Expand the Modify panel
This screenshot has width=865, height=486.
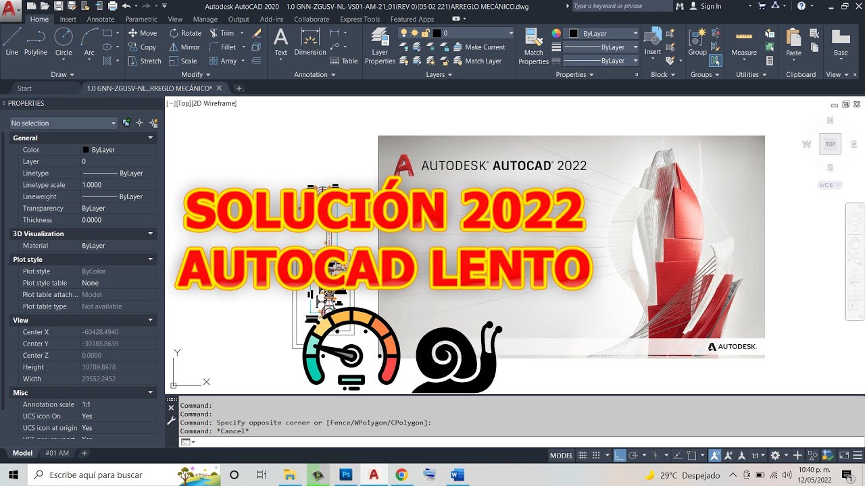pyautogui.click(x=196, y=74)
